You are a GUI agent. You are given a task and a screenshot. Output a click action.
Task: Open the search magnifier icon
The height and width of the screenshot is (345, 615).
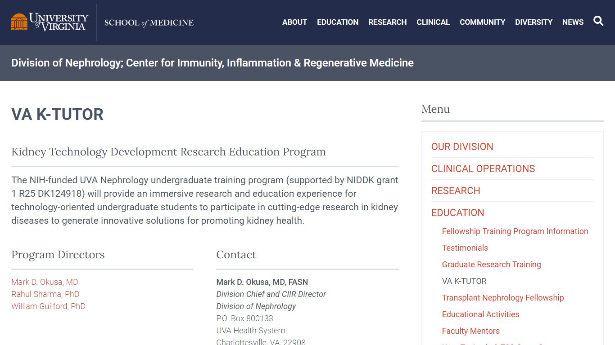click(x=598, y=21)
